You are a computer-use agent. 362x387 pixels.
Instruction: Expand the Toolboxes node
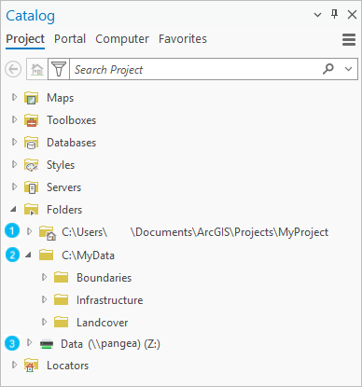pos(14,119)
